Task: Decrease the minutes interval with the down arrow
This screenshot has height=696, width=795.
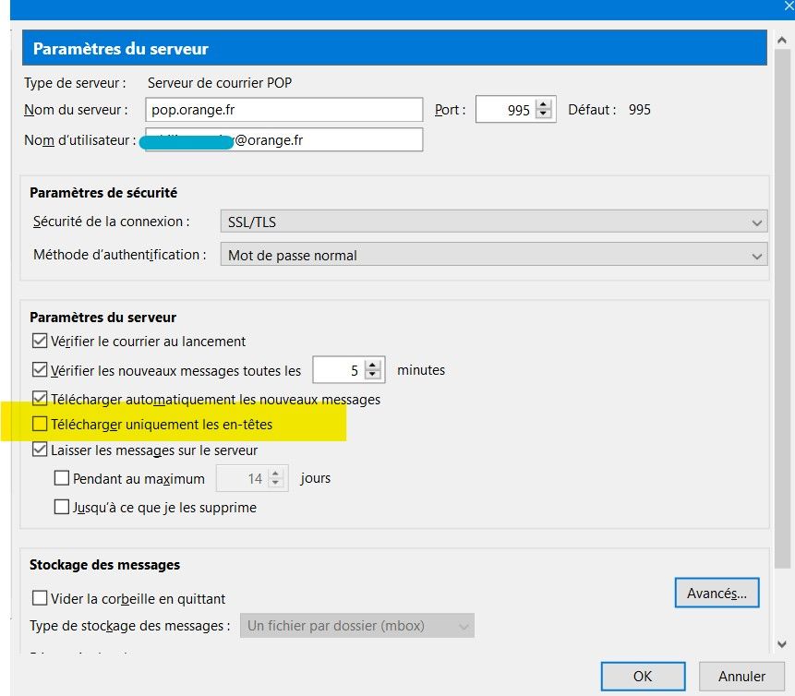Action: (373, 375)
